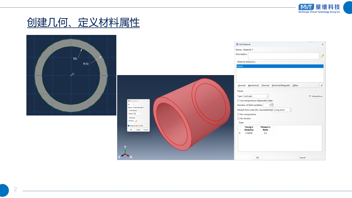Click the Description text field
This screenshot has width=352, height=198.
point(284,56)
